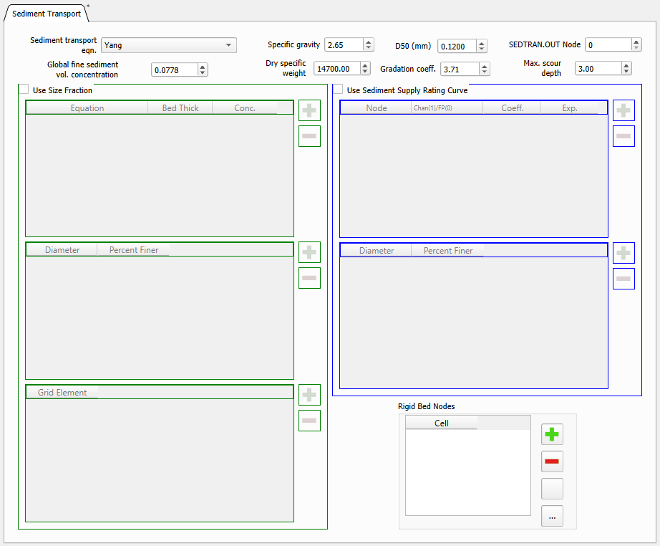Increase D50 (mm) value with up arrow
Image resolution: width=660 pixels, height=546 pixels.
click(482, 43)
